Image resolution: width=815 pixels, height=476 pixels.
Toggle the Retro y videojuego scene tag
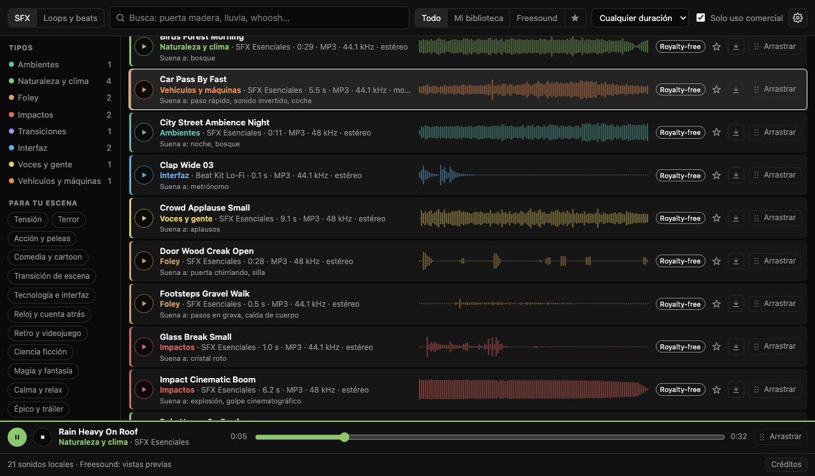48,333
